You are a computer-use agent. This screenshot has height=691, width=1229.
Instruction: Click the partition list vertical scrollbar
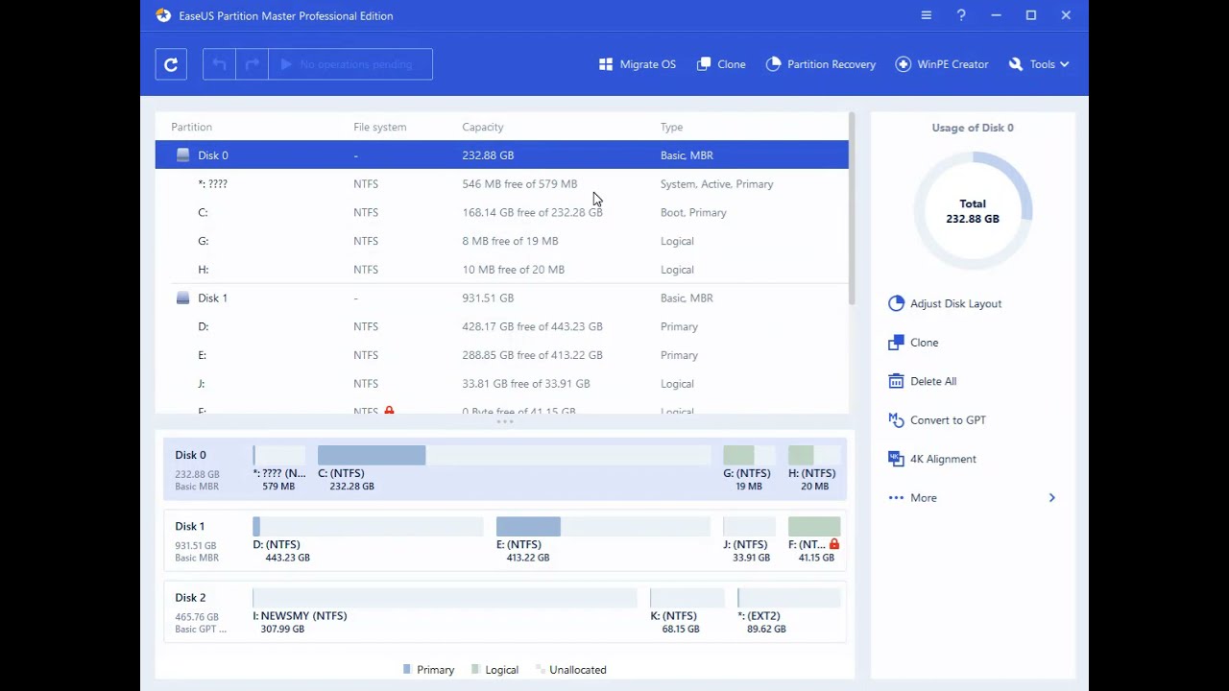point(851,209)
